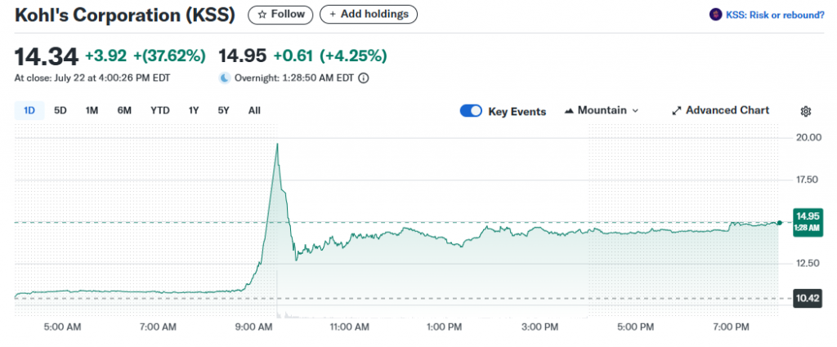Select the 5D range tab
The height and width of the screenshot is (347, 837).
pyautogui.click(x=60, y=110)
